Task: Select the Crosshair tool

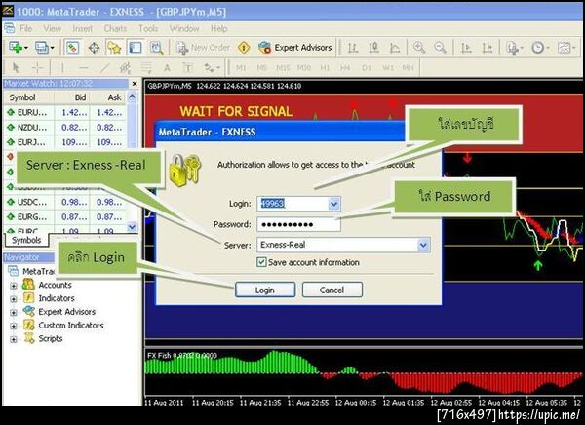Action: pyautogui.click(x=37, y=68)
